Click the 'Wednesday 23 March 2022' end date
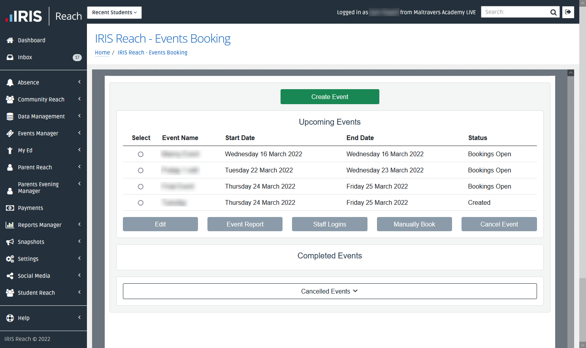 (x=385, y=170)
